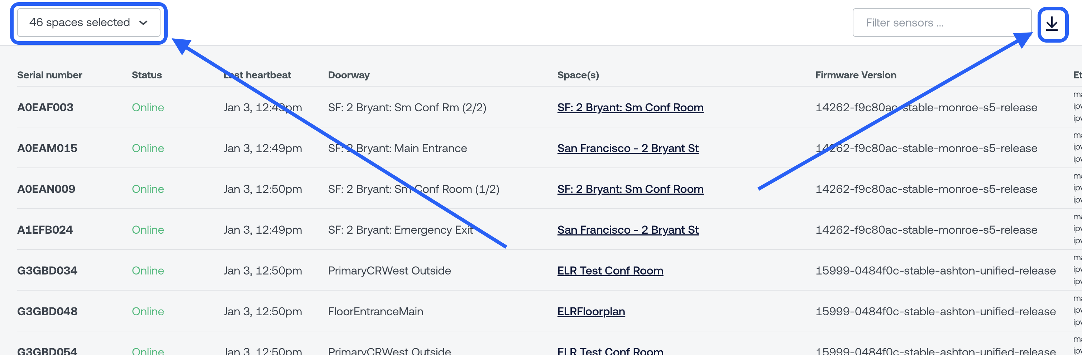Click Online status for sensor A0EAM015

(x=148, y=148)
